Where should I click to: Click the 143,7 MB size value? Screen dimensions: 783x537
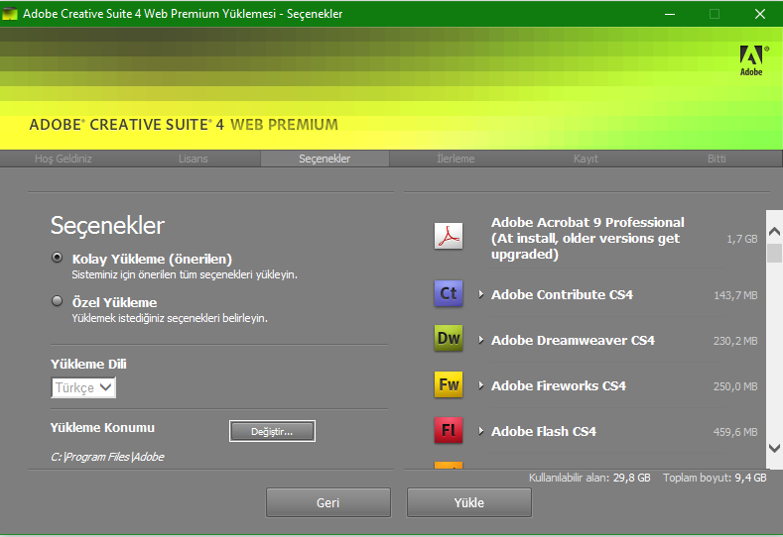[735, 295]
